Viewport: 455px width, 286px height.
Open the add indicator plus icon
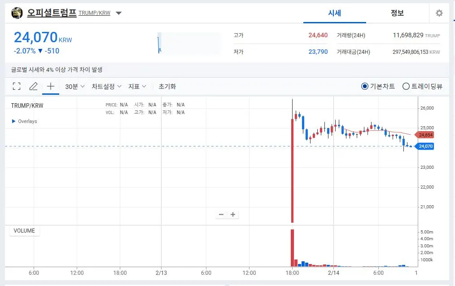point(50,86)
